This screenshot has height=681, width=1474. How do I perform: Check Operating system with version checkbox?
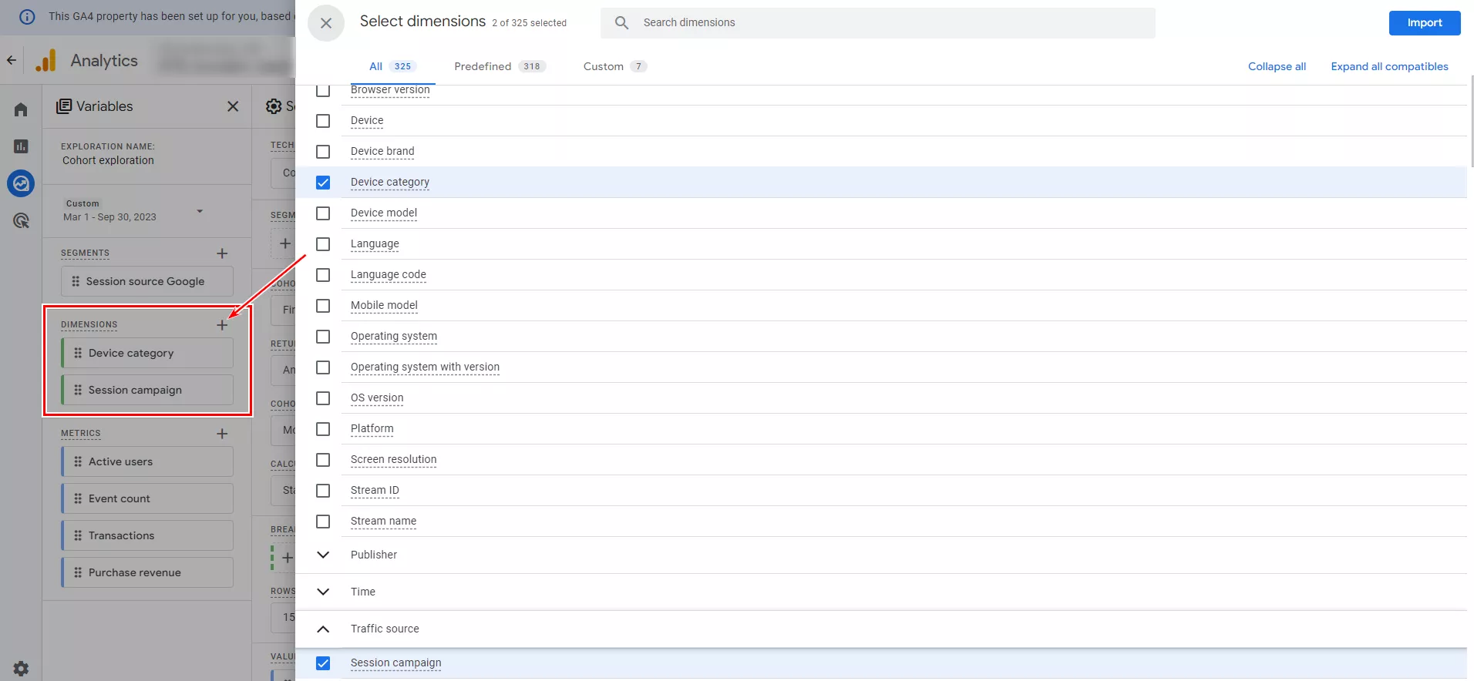click(x=323, y=367)
